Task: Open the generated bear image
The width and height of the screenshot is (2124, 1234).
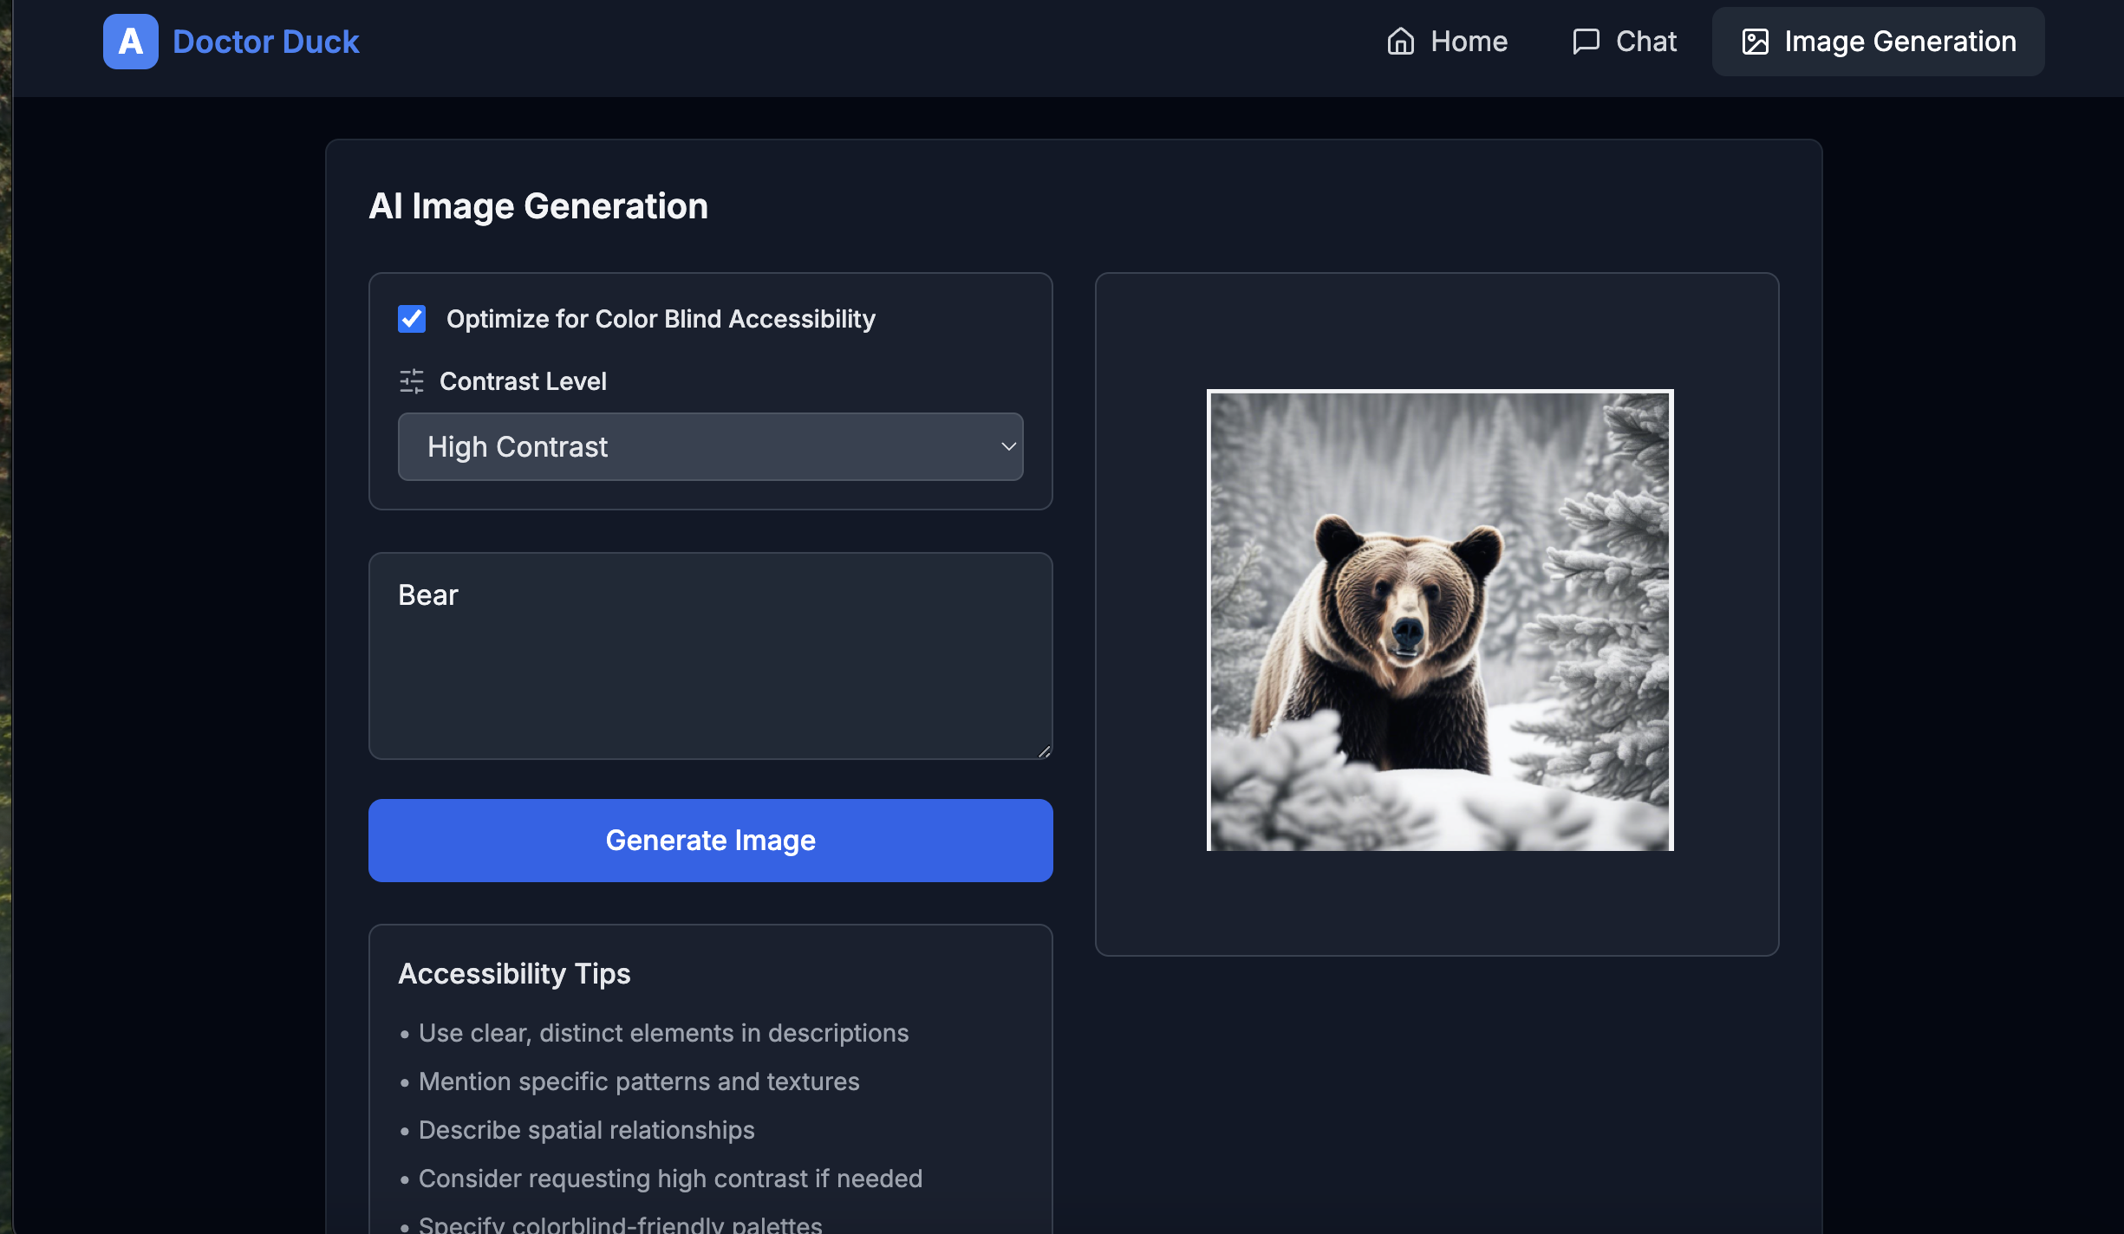Action: click(x=1439, y=620)
